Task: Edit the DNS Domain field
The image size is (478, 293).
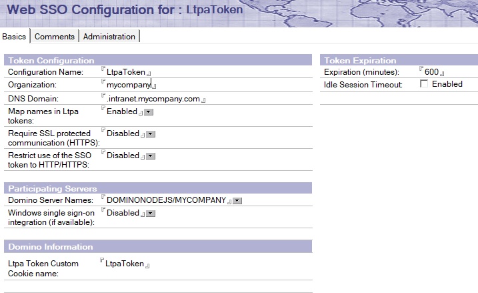Action: (153, 99)
